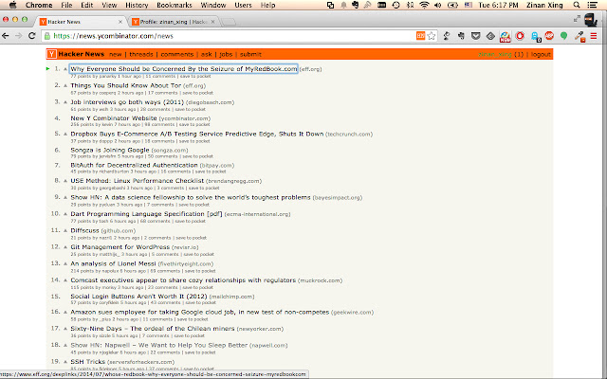Image resolution: width=607 pixels, height=379 pixels.
Task: Click the Wi-Fi status icon
Action: [424, 5]
